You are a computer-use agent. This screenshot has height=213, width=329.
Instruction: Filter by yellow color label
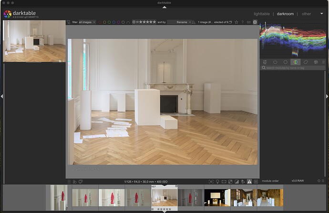coord(104,22)
